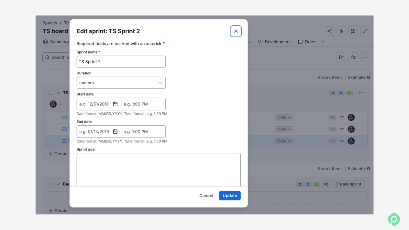The height and width of the screenshot is (230, 409).
Task: Click the Update button
Action: pos(230,196)
